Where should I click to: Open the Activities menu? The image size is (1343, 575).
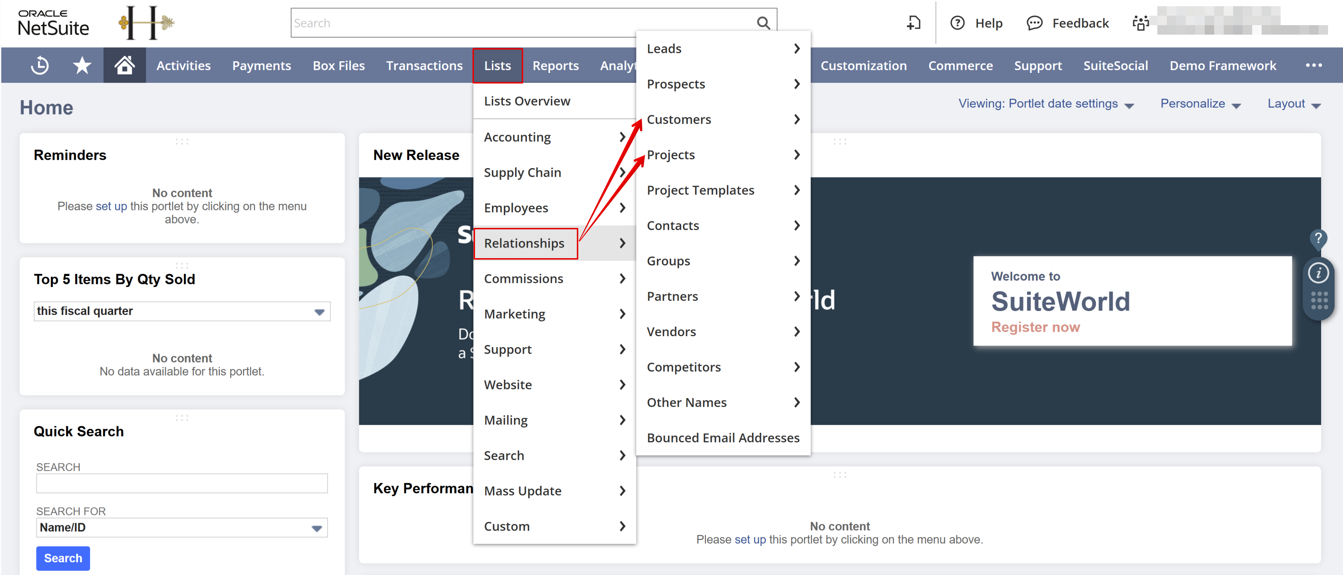point(184,66)
